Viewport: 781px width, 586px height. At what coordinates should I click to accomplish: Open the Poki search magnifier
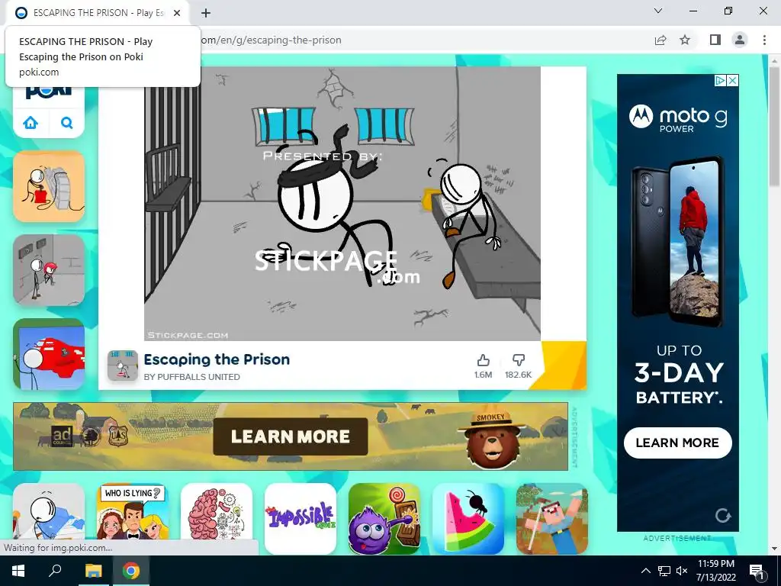click(67, 122)
